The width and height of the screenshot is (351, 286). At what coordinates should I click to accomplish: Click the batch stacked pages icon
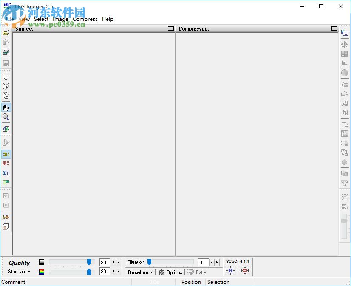point(6,227)
